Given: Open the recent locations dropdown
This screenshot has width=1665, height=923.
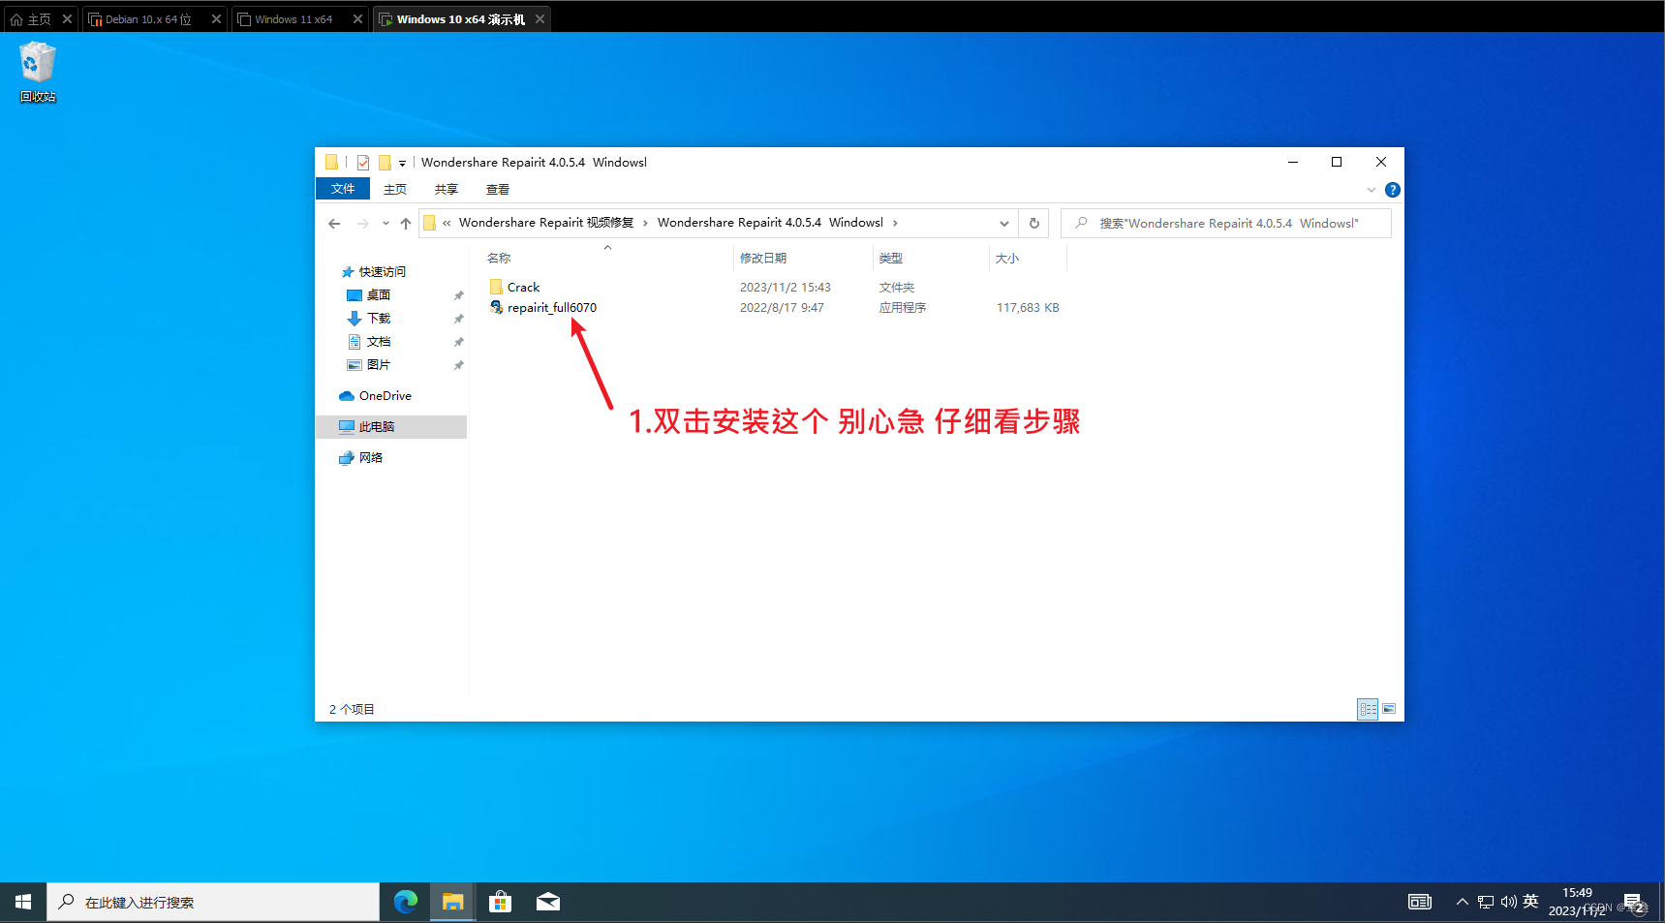Looking at the screenshot, I should [x=385, y=224].
